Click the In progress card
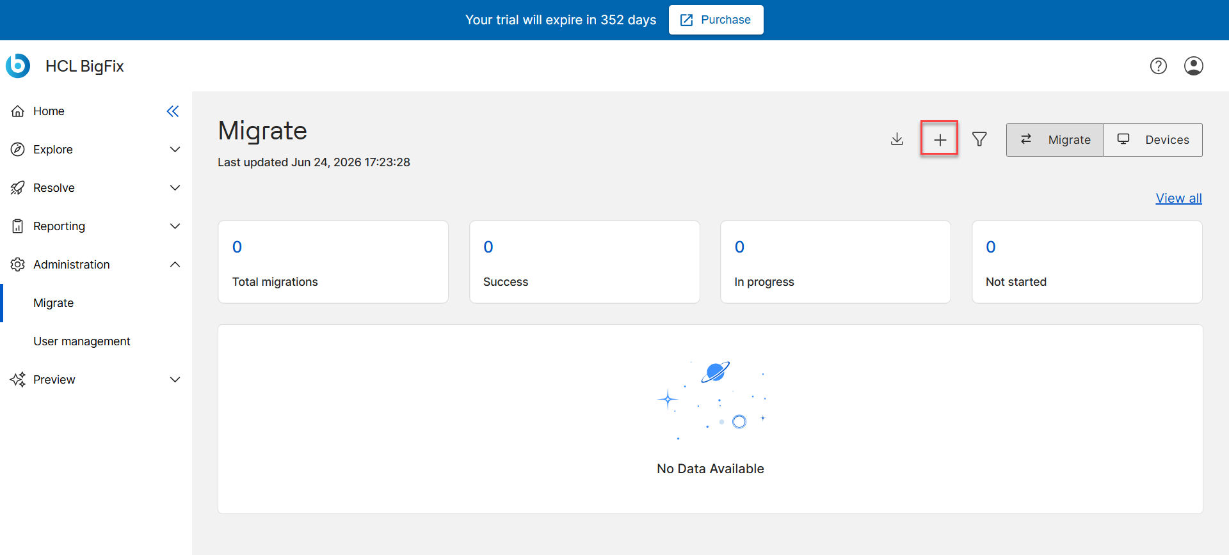Viewport: 1229px width, 555px height. coord(835,262)
